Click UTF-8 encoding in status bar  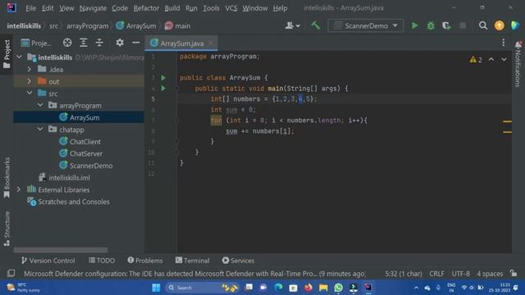461,274
